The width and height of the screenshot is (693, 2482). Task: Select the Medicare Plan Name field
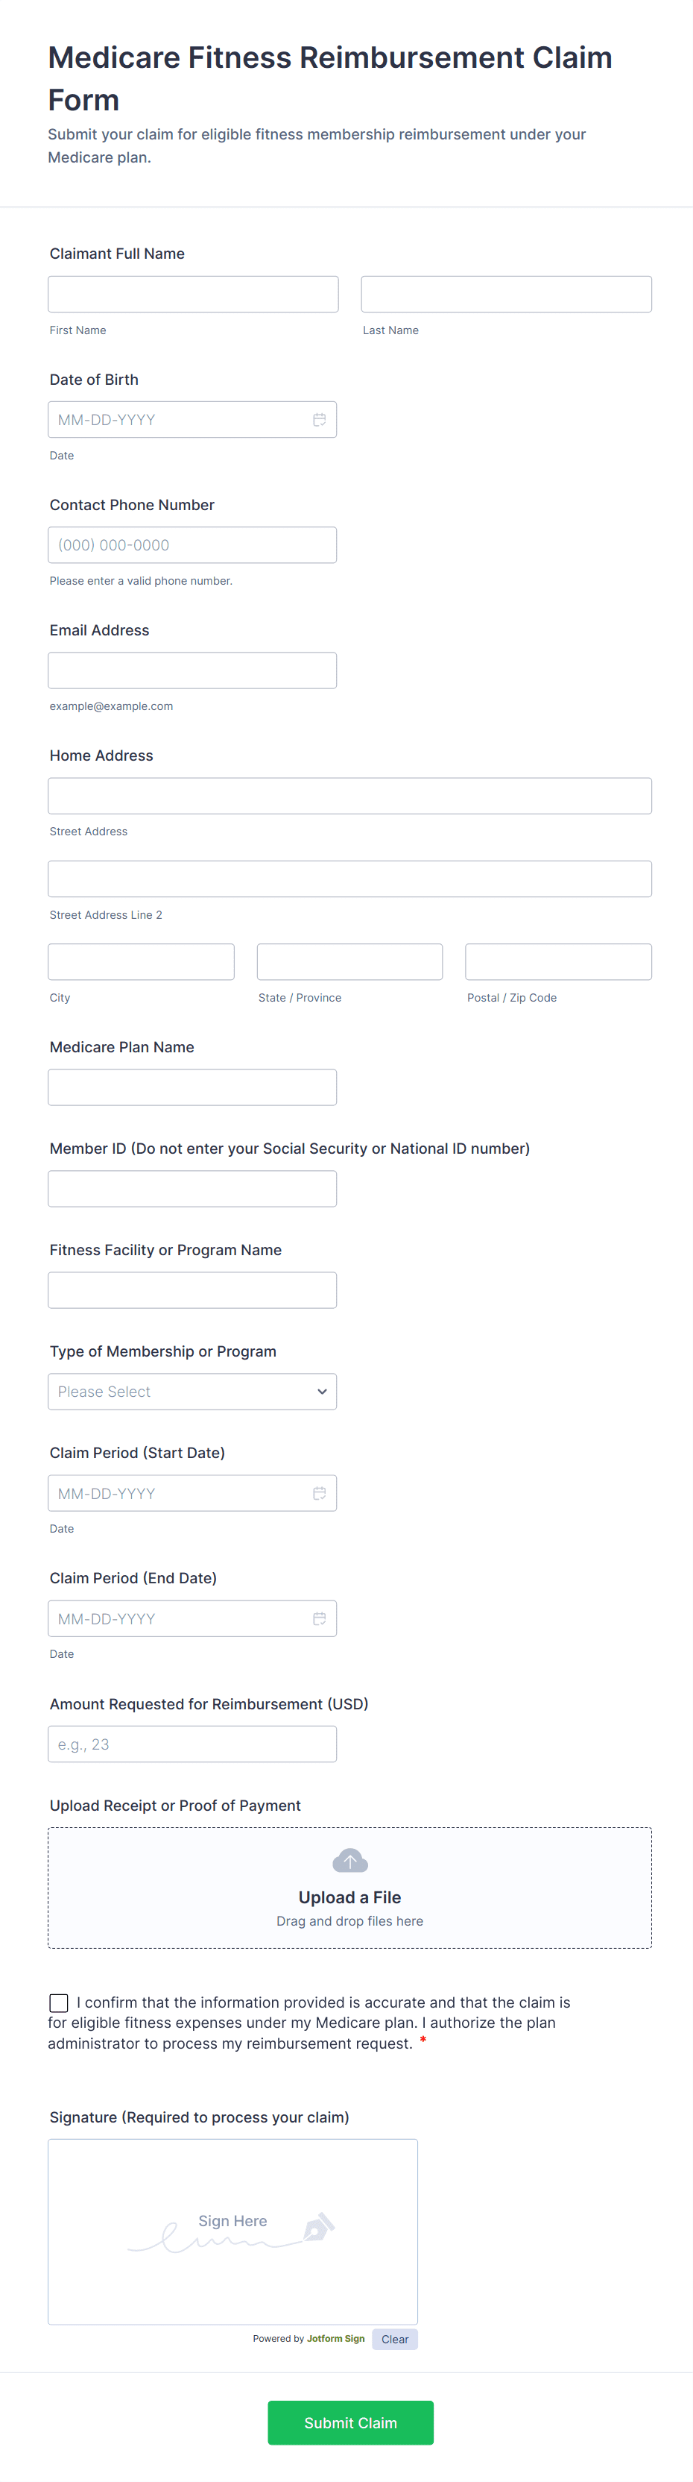(192, 1088)
